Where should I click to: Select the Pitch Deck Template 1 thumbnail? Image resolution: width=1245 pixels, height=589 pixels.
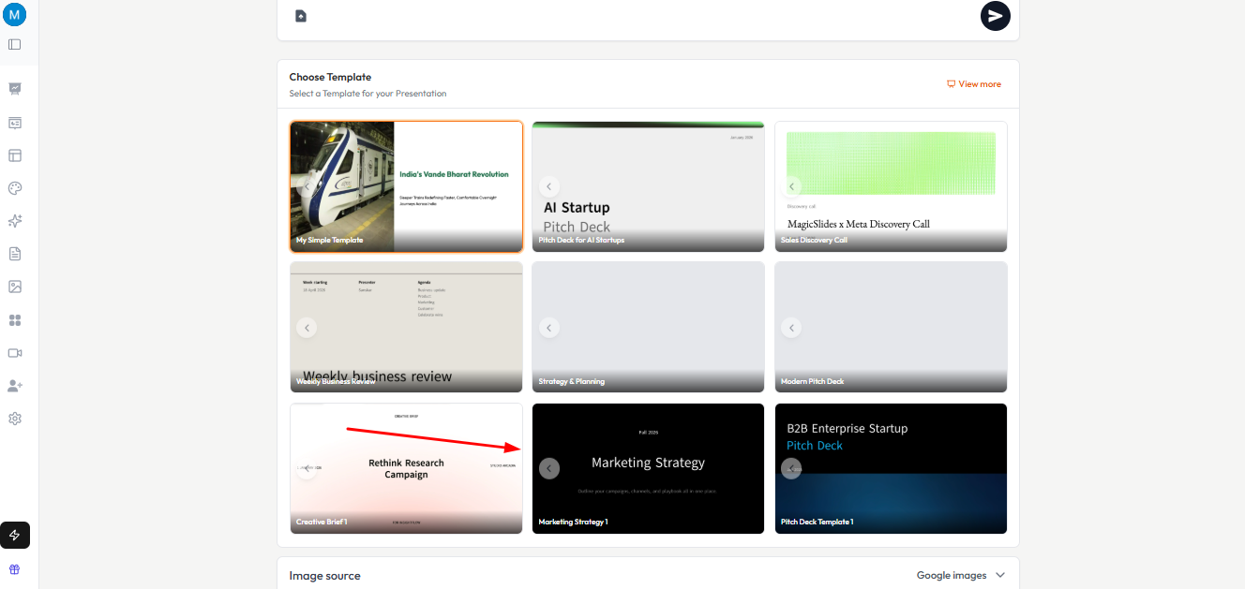click(x=891, y=468)
